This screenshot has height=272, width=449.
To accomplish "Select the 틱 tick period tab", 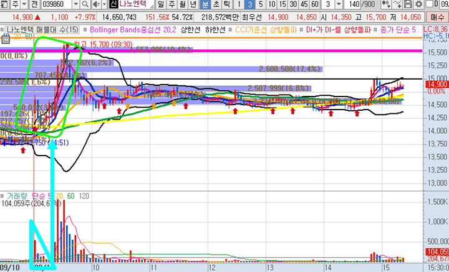I will point(226,4).
